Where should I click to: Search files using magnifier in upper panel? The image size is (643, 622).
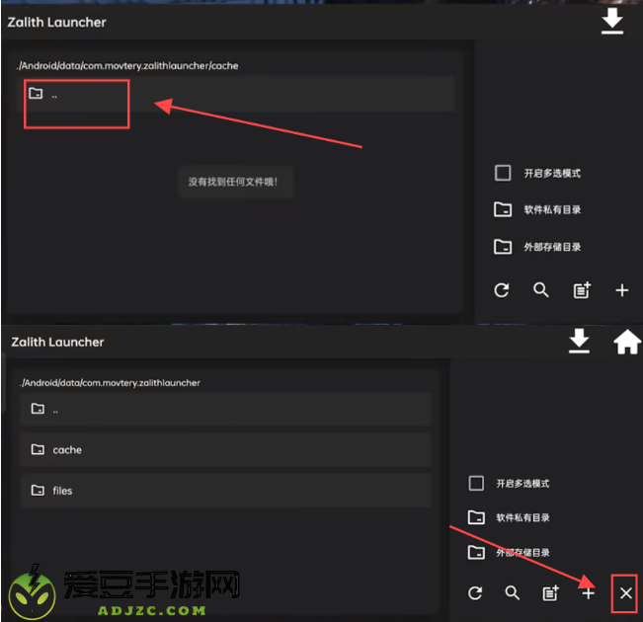[x=541, y=290]
